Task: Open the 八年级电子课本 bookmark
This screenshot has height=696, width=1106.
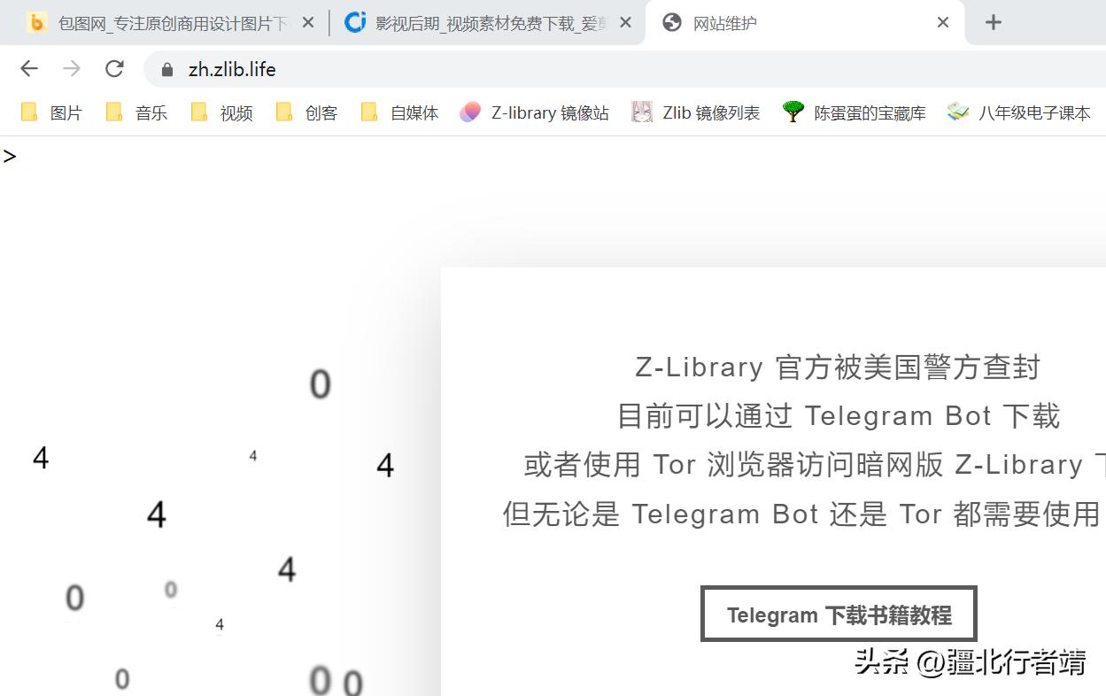Action: click(1017, 112)
